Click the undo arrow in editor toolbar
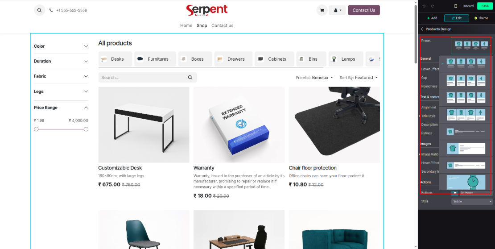This screenshot has width=495, height=249. pos(424,6)
